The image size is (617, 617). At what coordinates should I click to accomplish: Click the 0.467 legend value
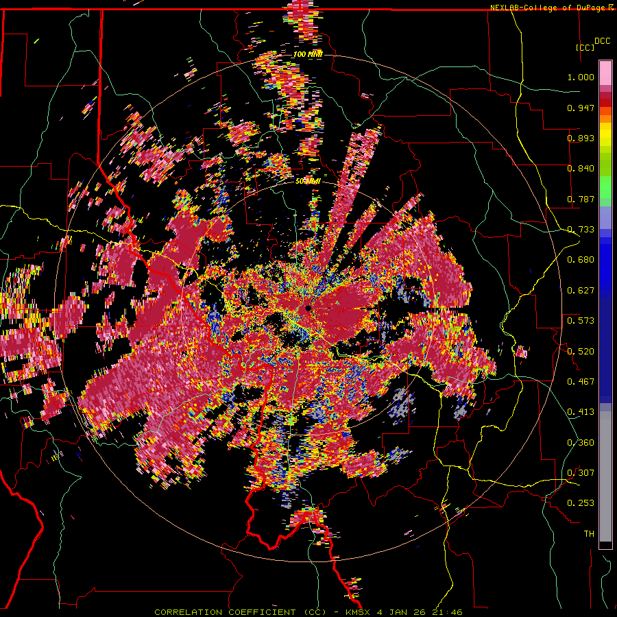point(581,382)
